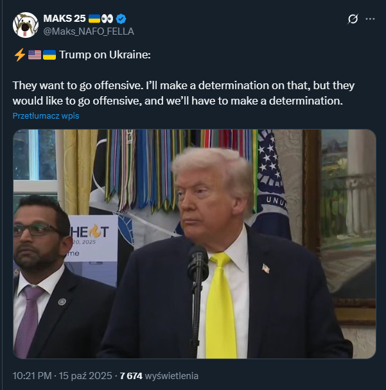
Task: Click the 10:21 PM timestamp
Action: click(x=32, y=376)
